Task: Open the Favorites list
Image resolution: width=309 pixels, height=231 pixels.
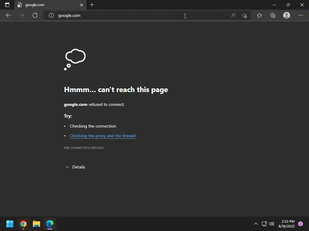Action: coord(260,15)
